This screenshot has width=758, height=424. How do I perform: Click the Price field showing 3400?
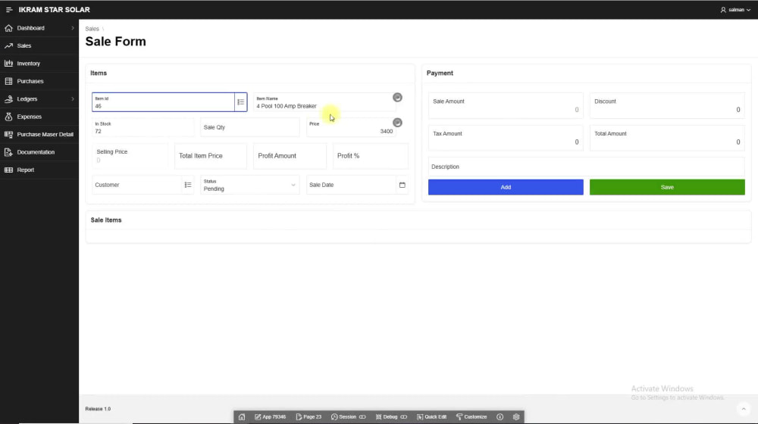(351, 127)
